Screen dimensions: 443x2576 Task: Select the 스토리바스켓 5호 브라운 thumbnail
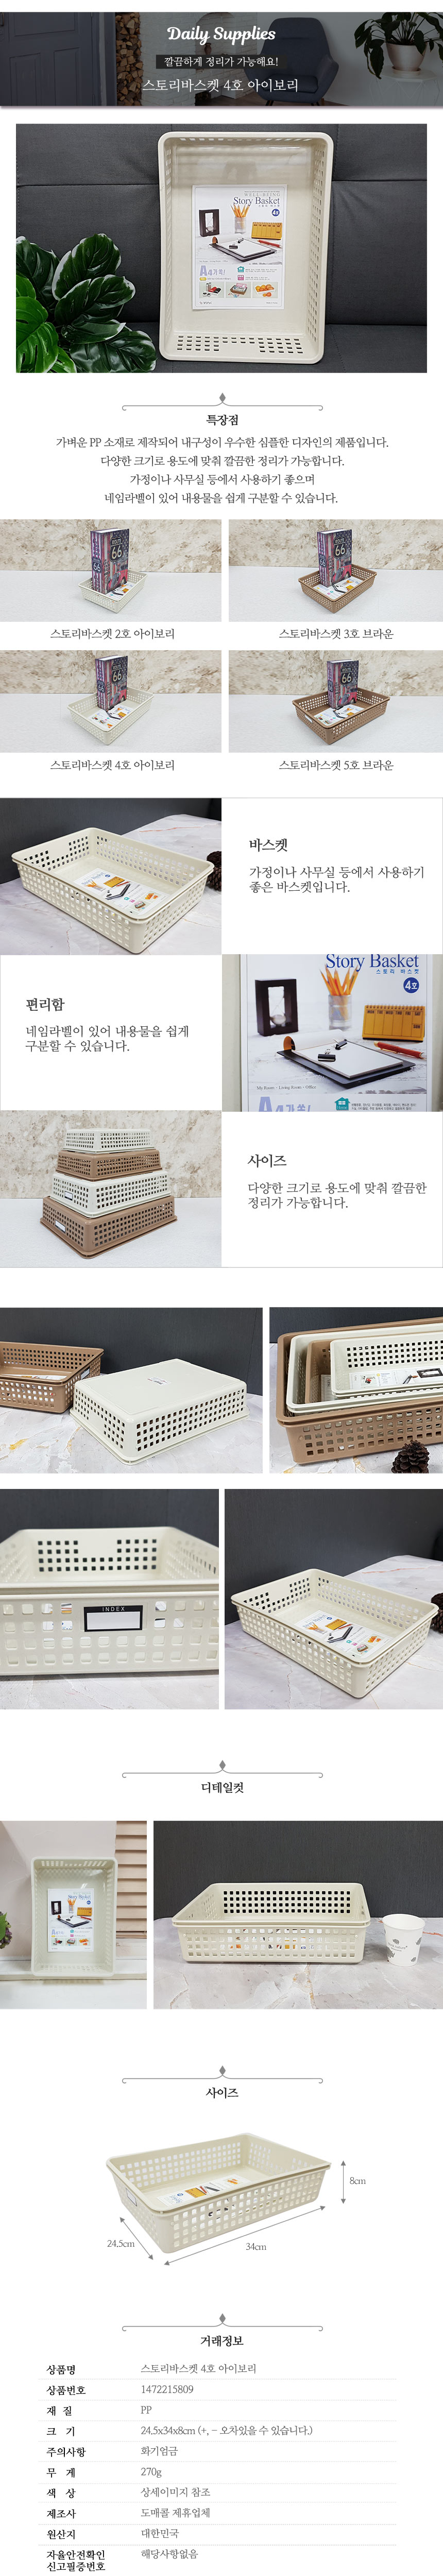336,702
